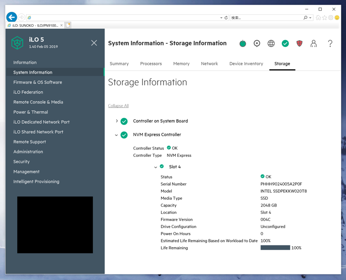The height and width of the screenshot is (280, 346).
Task: Click the red security shield icon
Action: pos(299,43)
